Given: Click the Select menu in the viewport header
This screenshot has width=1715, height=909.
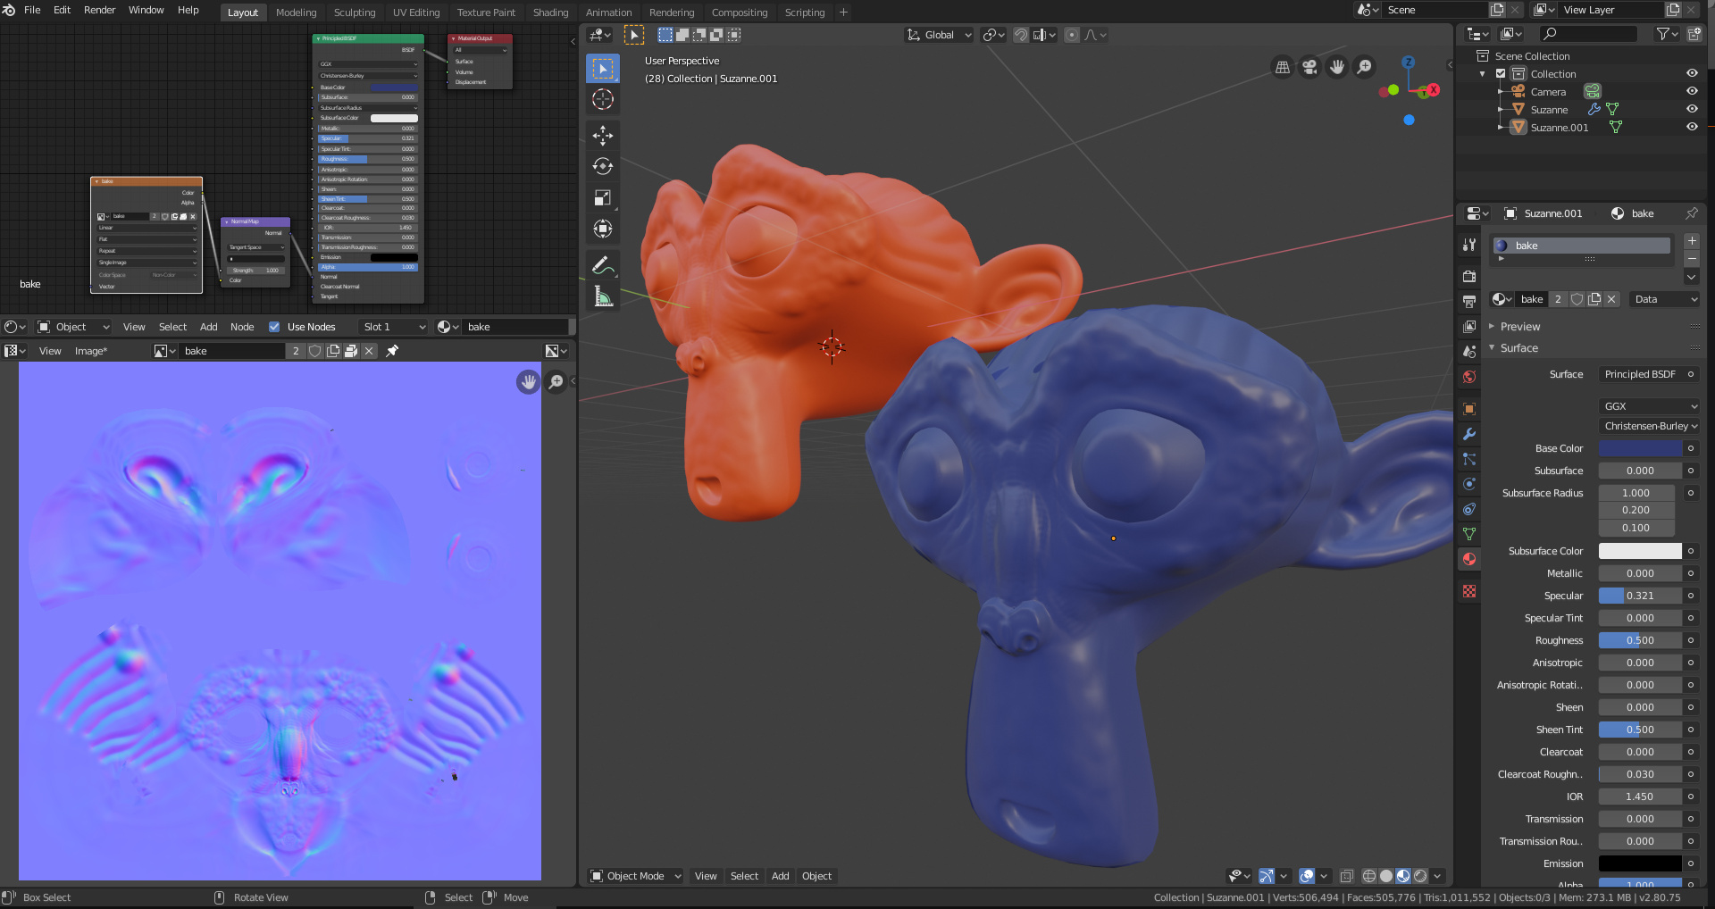Looking at the screenshot, I should click(x=744, y=876).
